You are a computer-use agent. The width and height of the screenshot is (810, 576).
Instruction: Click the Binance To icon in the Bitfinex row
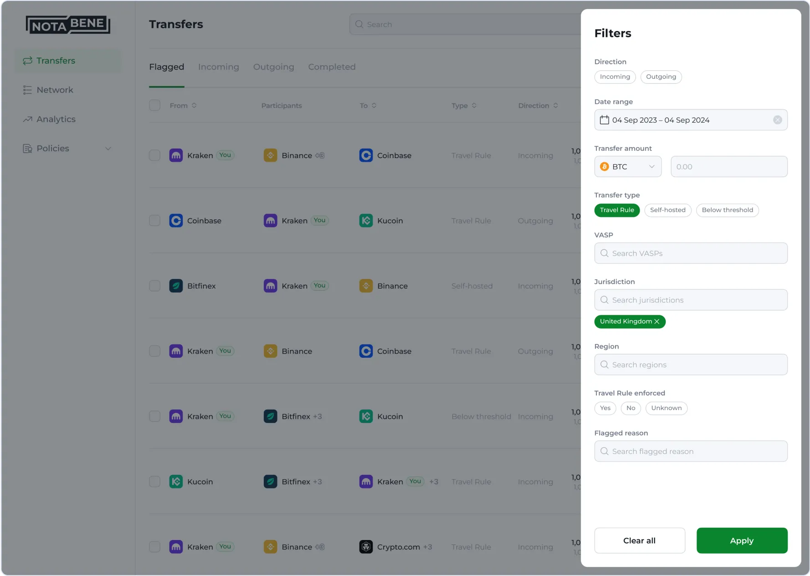pyautogui.click(x=366, y=286)
